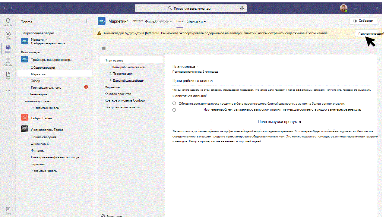Expand 32 скрытые каналы
The height and width of the screenshot is (217, 386).
[45, 108]
